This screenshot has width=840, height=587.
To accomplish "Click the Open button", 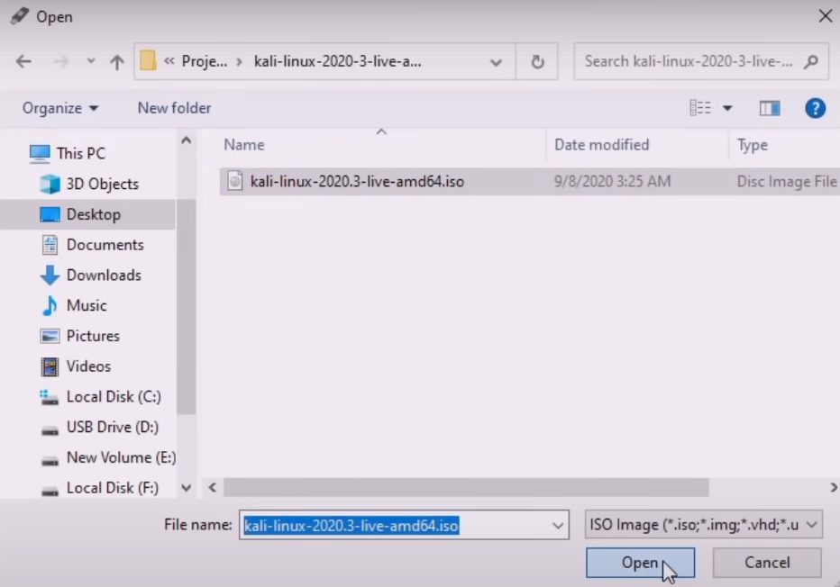I will tap(640, 563).
